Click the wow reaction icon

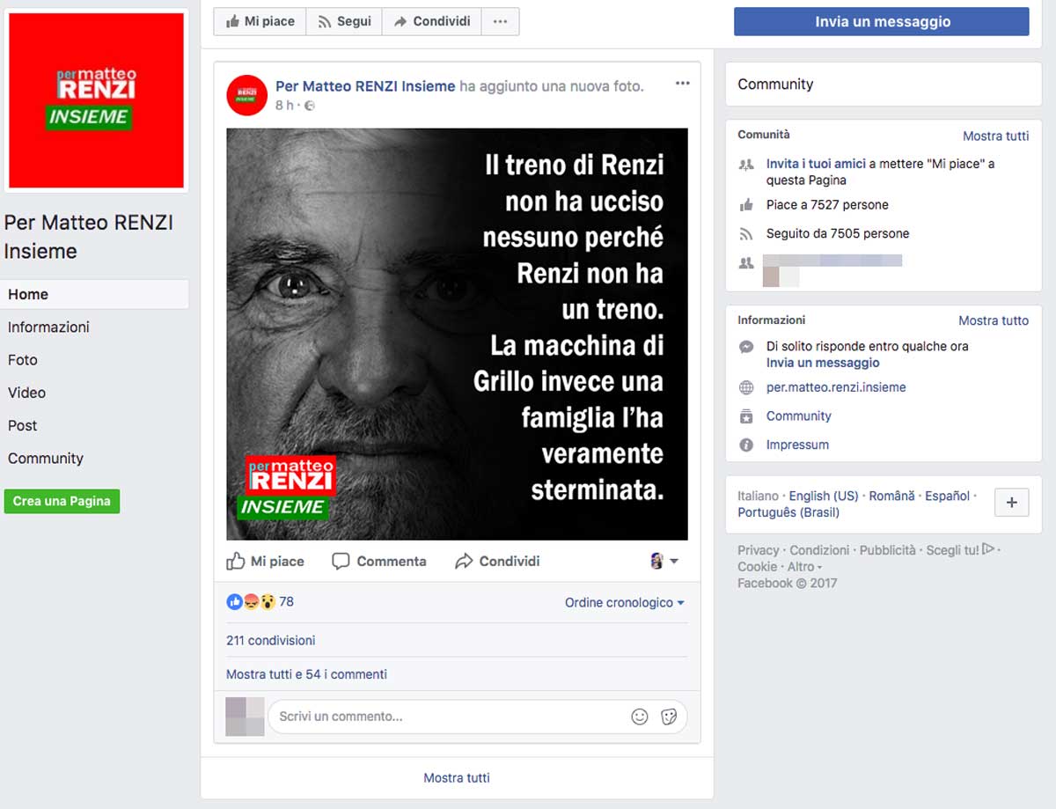(268, 602)
